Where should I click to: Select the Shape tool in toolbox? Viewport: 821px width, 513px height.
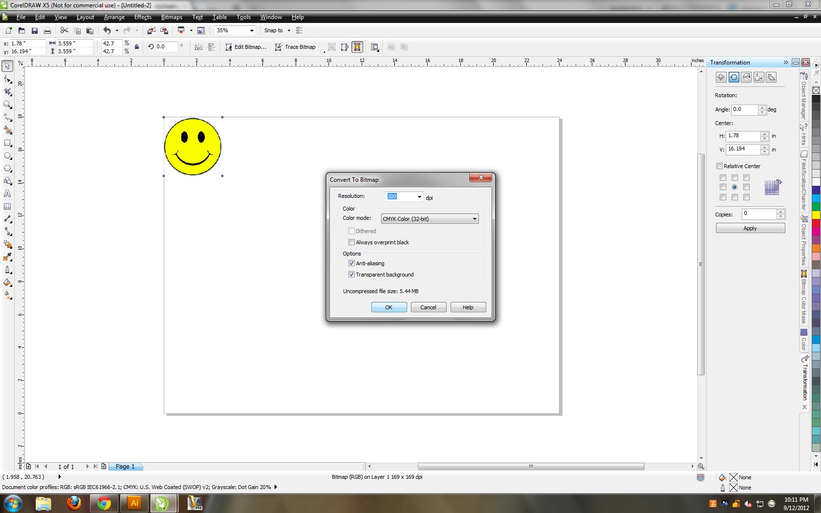point(7,79)
